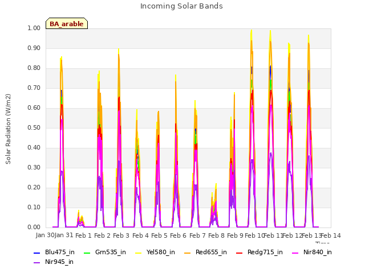The width and height of the screenshot is (365, 273).
Task: Select the Red655_in orange legend swatch
Action: pos(188,253)
